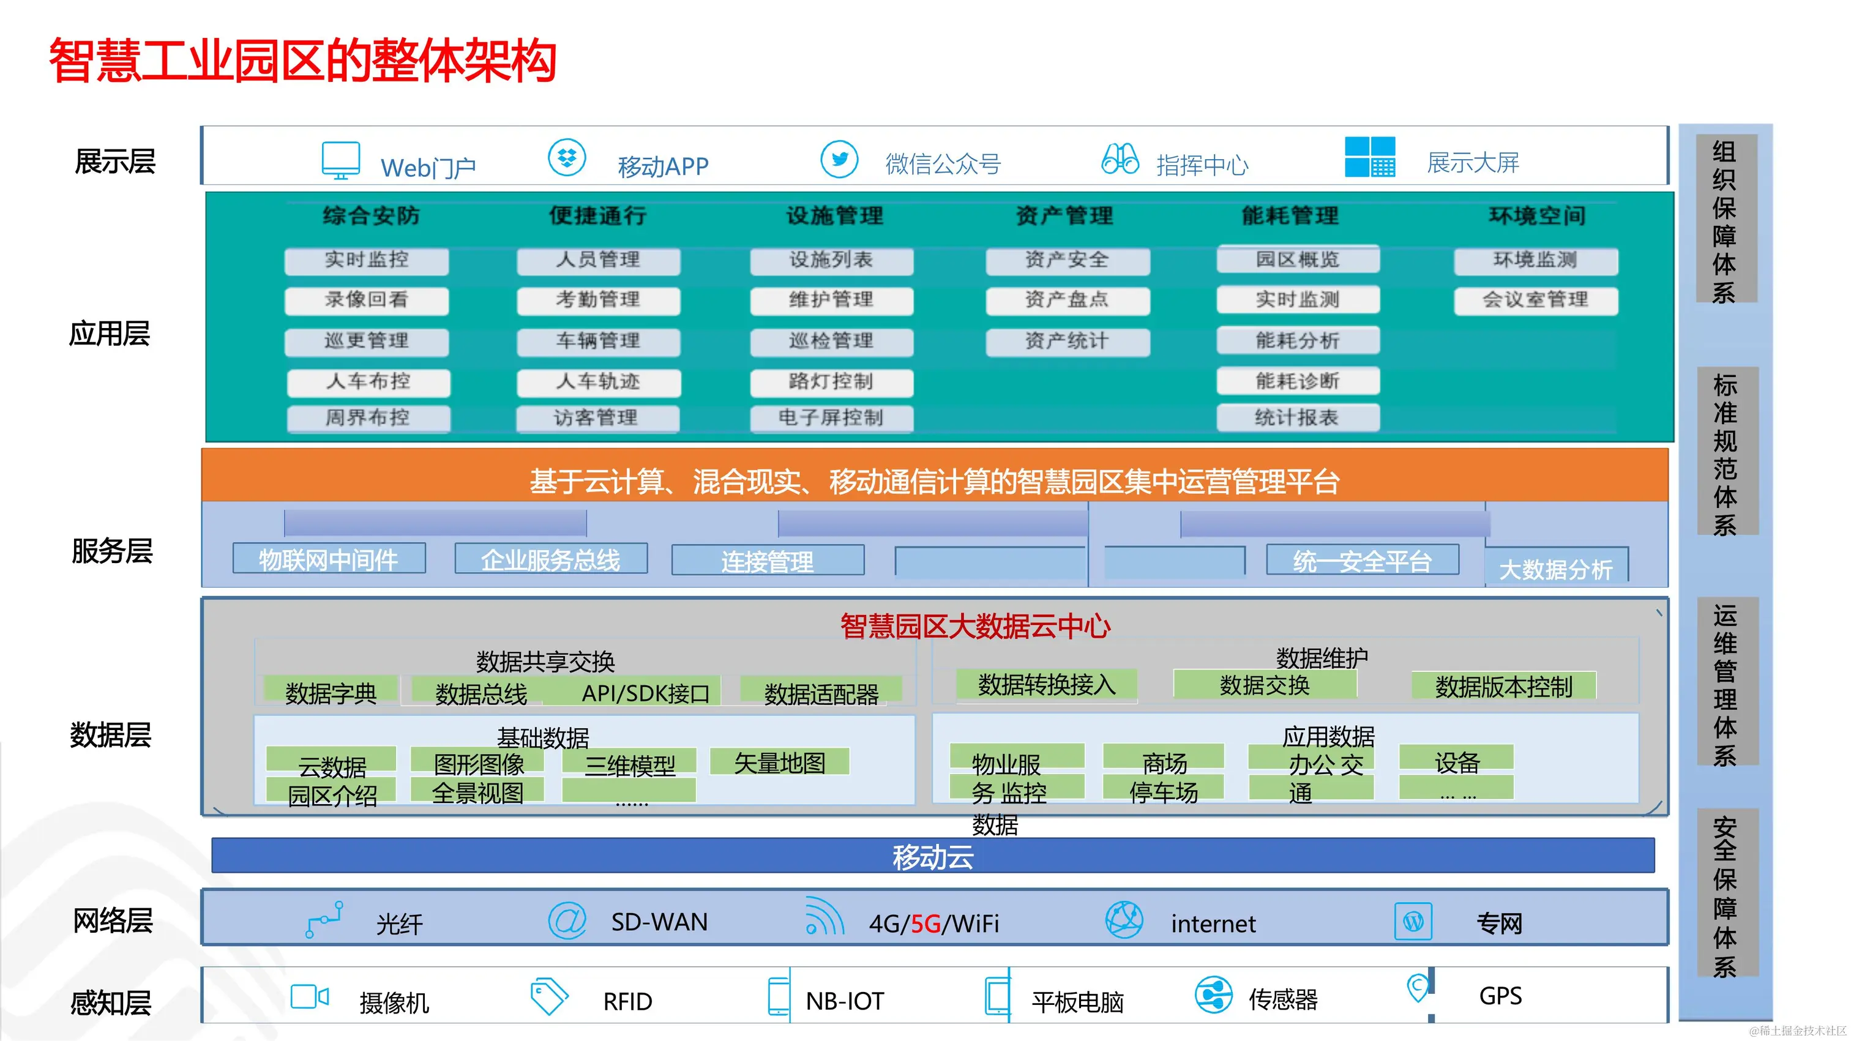
Task: Select the 能耗分析 box
Action: click(1298, 340)
